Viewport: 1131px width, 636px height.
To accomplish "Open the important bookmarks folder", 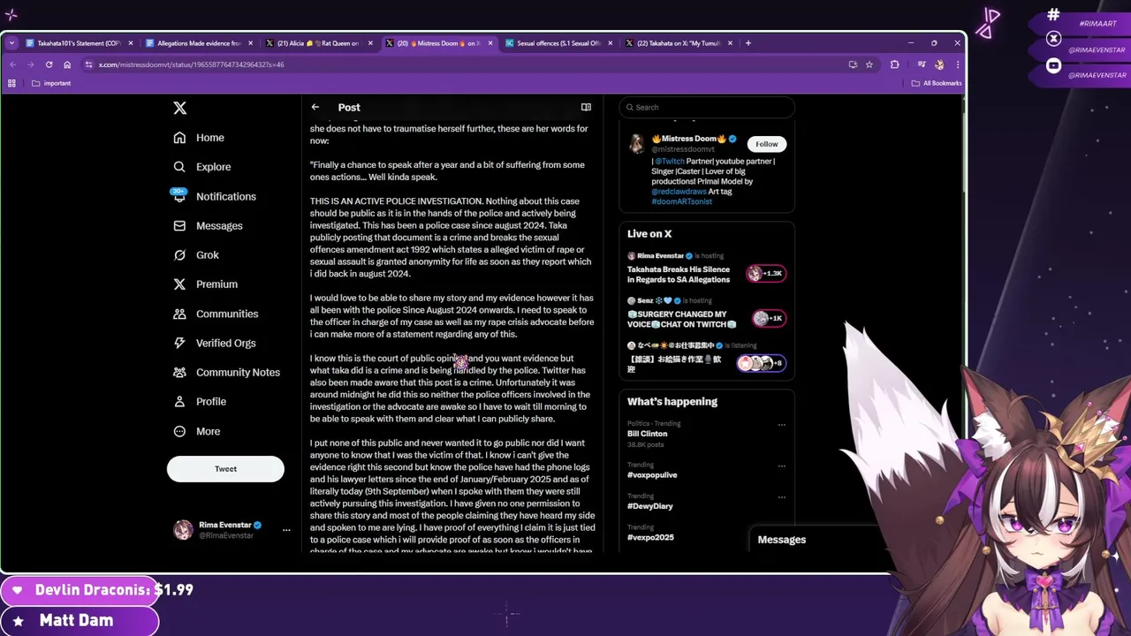I will [51, 83].
